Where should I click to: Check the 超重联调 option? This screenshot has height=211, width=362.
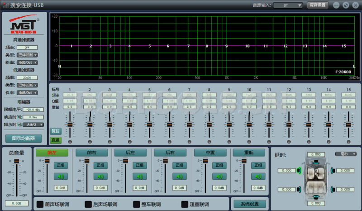point(185,204)
